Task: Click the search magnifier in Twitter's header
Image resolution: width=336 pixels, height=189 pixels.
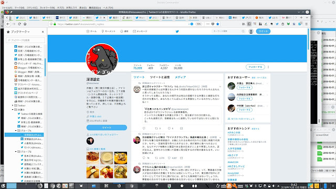Action: (243, 31)
